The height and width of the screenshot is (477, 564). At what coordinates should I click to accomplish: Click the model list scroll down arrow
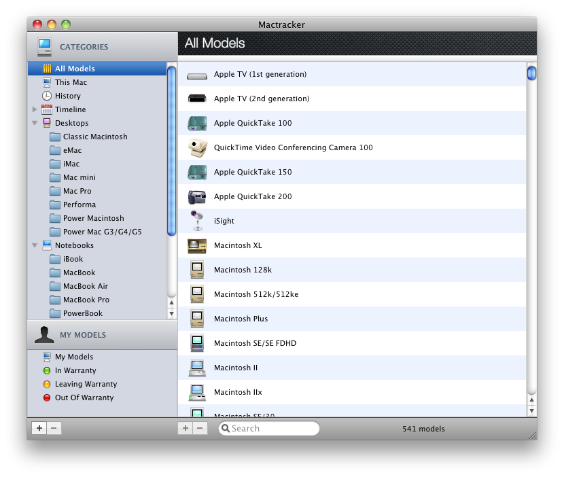pyautogui.click(x=531, y=411)
